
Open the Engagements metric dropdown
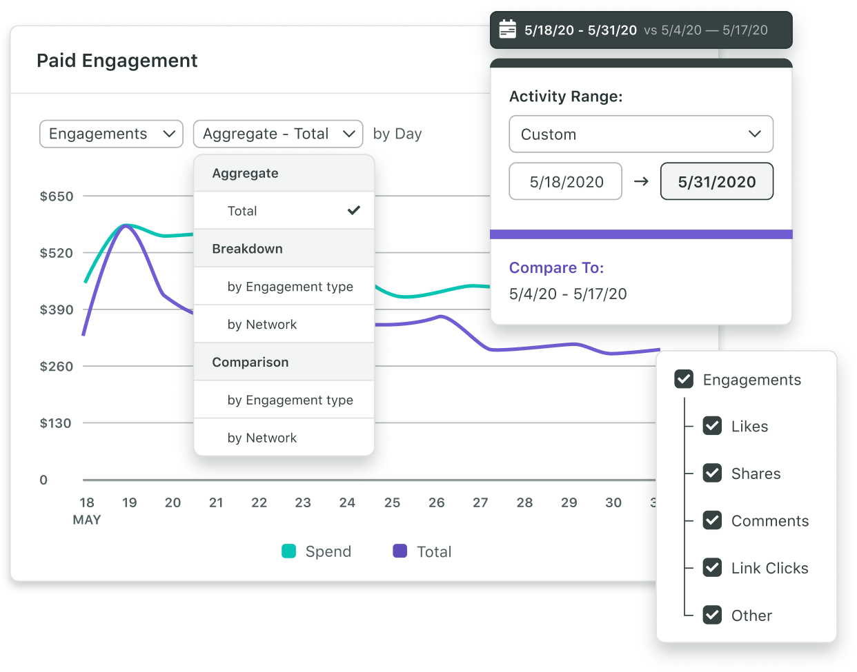[x=110, y=134]
